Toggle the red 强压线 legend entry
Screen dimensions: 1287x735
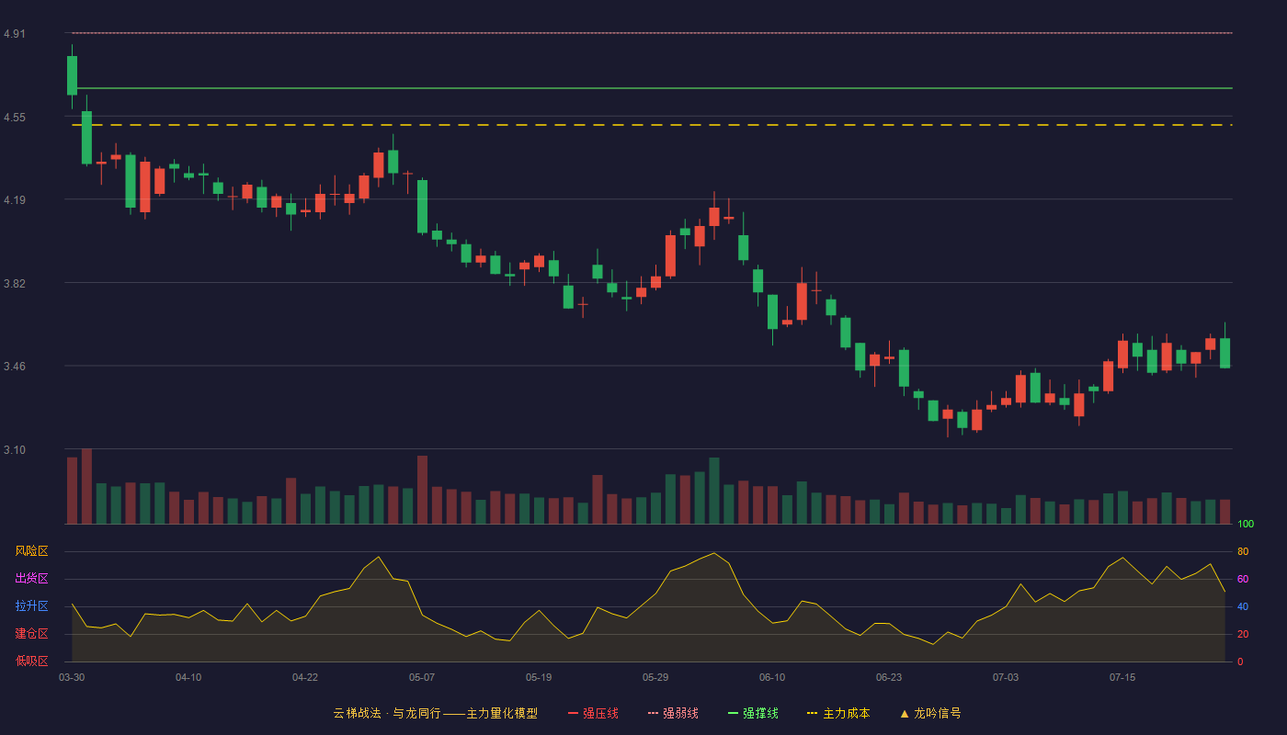(593, 713)
